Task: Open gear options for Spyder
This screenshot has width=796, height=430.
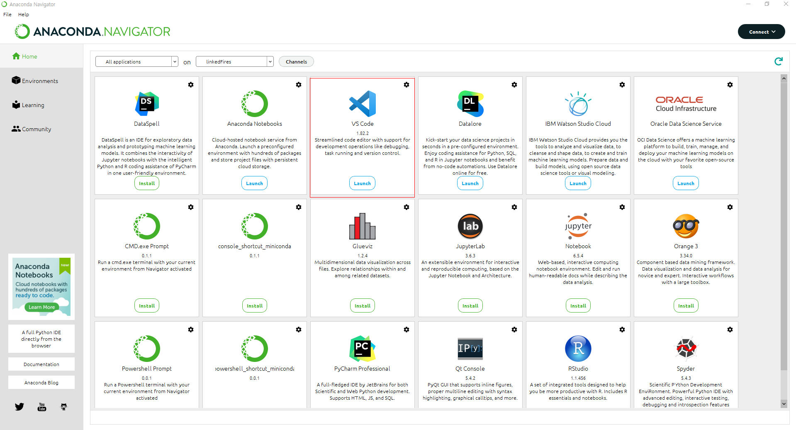Action: (730, 330)
